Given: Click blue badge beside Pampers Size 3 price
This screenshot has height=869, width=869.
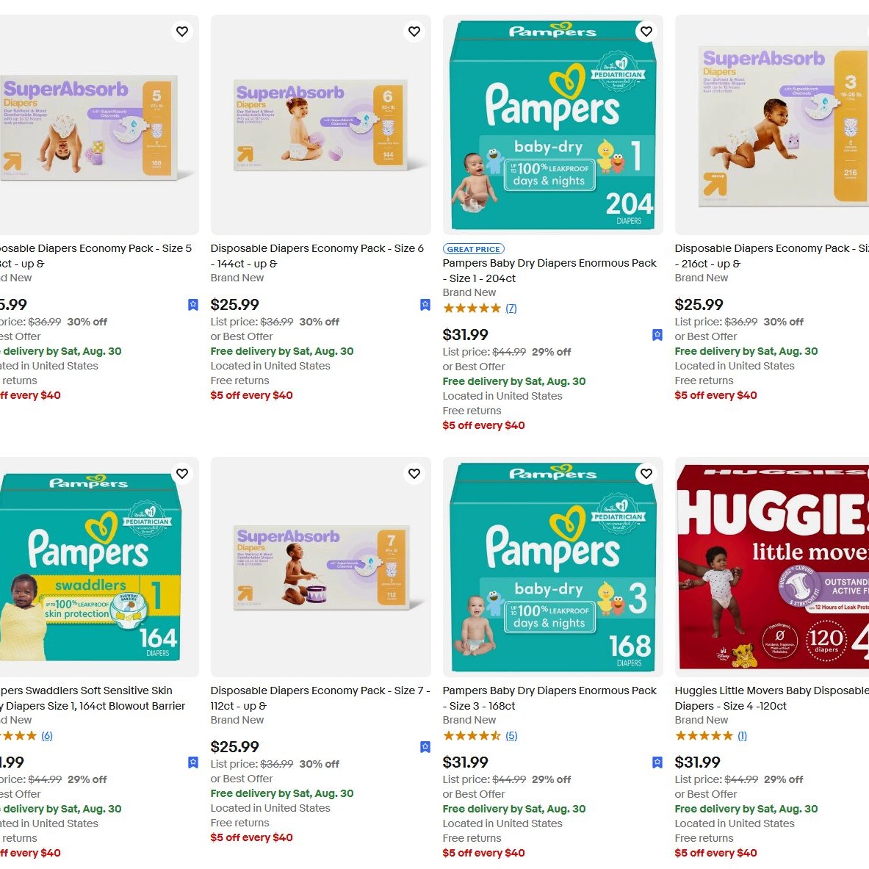Looking at the screenshot, I should tap(657, 762).
